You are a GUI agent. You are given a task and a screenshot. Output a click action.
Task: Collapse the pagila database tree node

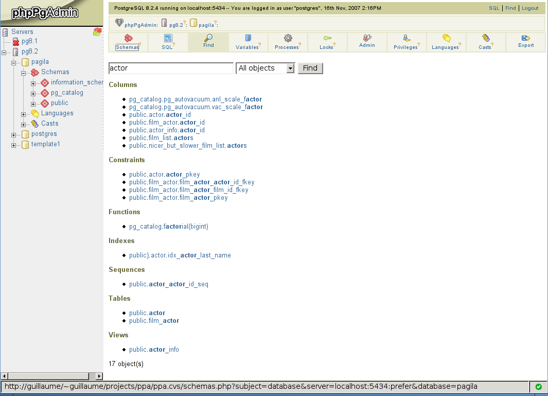[14, 62]
